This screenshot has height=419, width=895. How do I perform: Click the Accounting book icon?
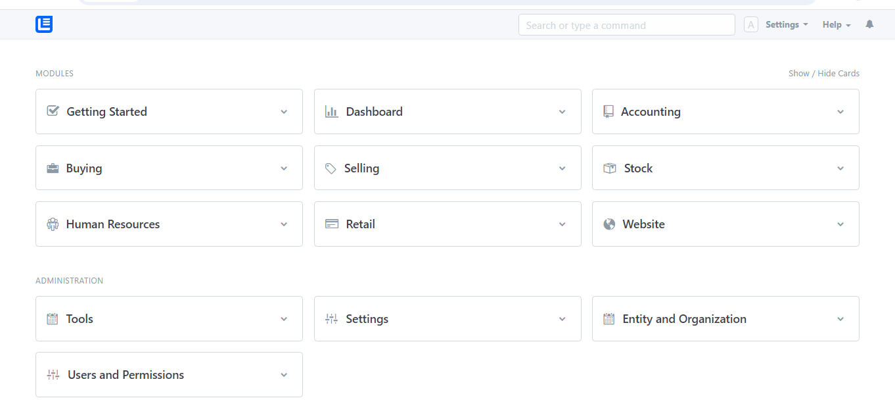608,111
